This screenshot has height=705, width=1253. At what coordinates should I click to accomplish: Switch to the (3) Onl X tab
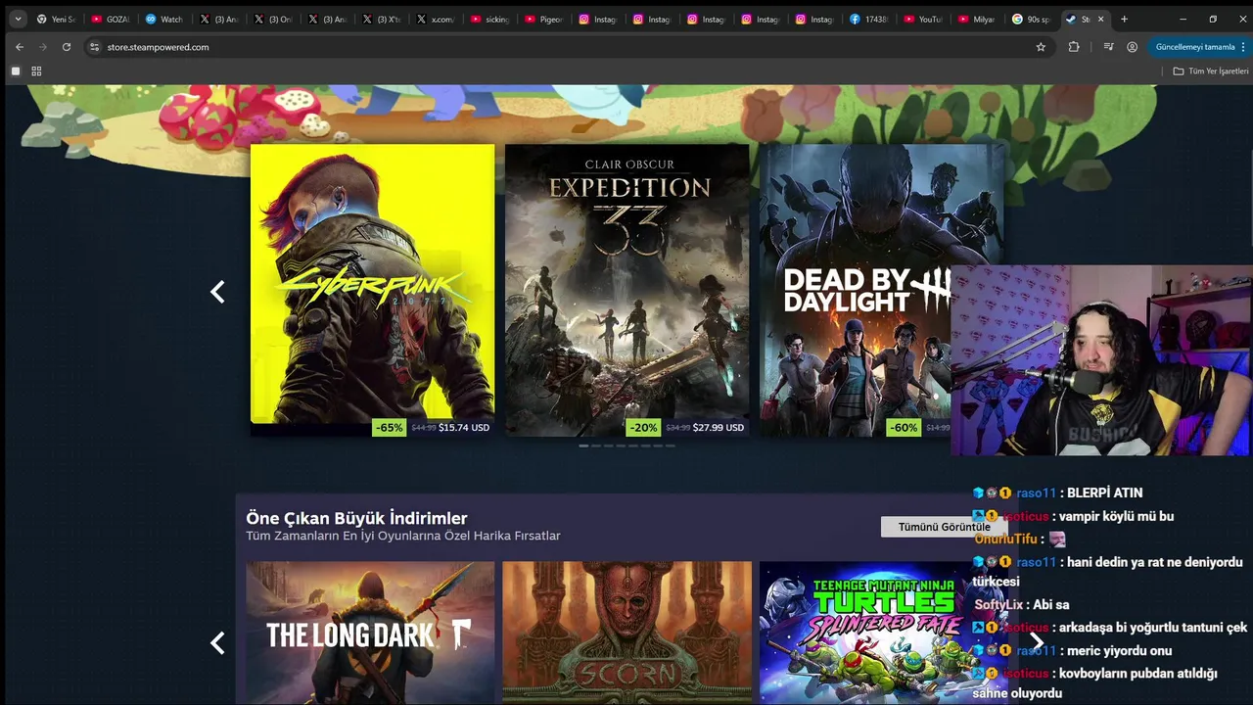[272, 19]
